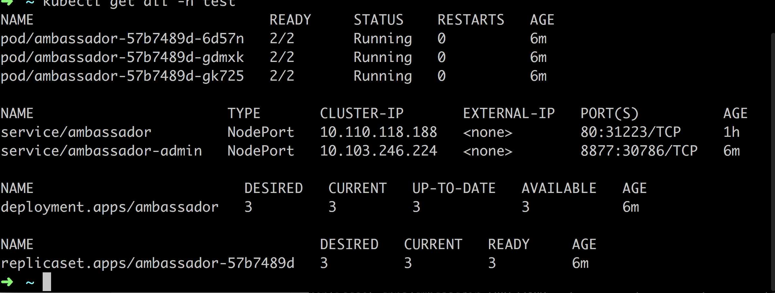Click replicaset.apps/ambassador-57b7489d text
775x293 pixels.
(147, 264)
